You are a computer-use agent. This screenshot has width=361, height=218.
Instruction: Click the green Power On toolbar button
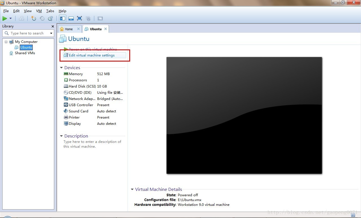[x=5, y=19]
